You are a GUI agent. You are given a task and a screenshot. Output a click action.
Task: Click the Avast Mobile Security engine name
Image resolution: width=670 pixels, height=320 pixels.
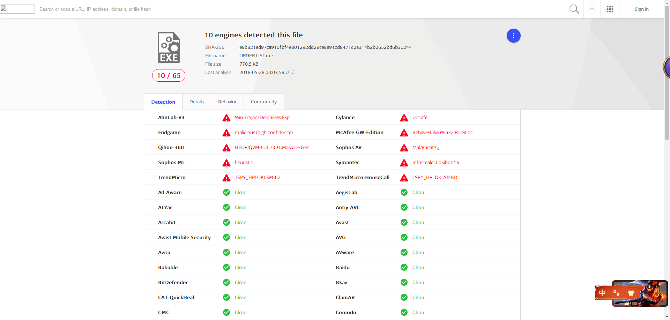click(x=184, y=237)
